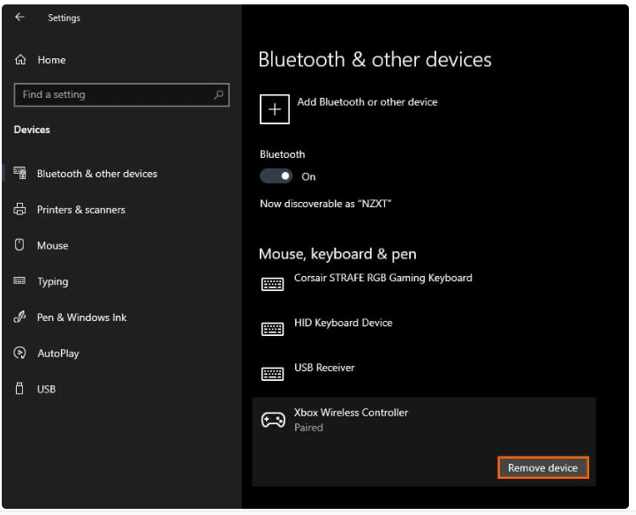Screen dimensions: 636x515
Task: Click the Devices section heading
Action: pos(32,130)
